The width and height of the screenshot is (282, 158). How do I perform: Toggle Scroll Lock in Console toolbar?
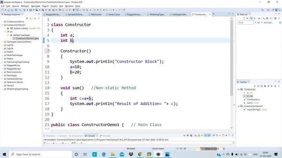click(199, 136)
